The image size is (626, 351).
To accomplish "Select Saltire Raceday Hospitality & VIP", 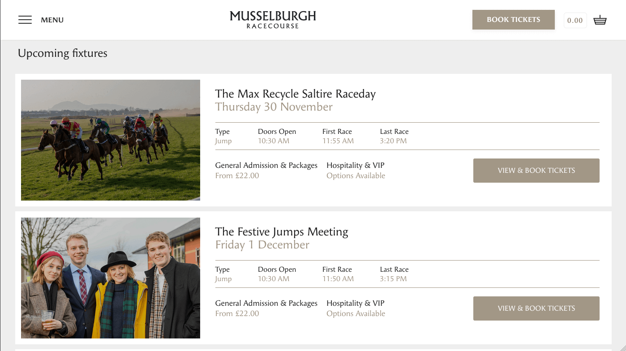I will (355, 166).
